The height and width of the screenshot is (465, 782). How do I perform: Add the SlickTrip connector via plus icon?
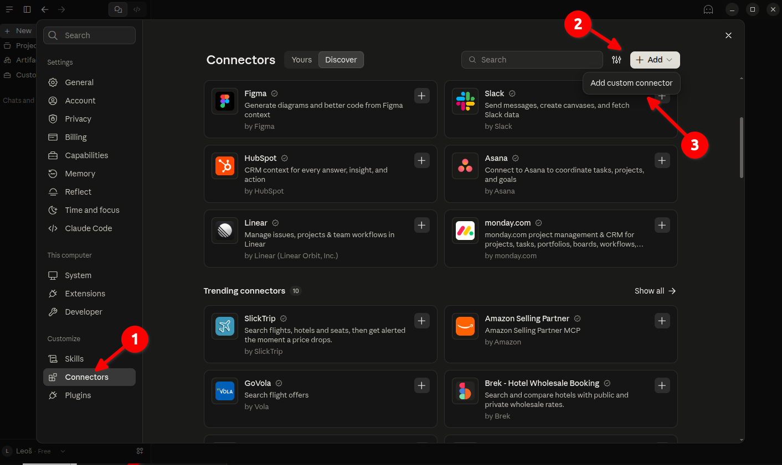pyautogui.click(x=422, y=321)
